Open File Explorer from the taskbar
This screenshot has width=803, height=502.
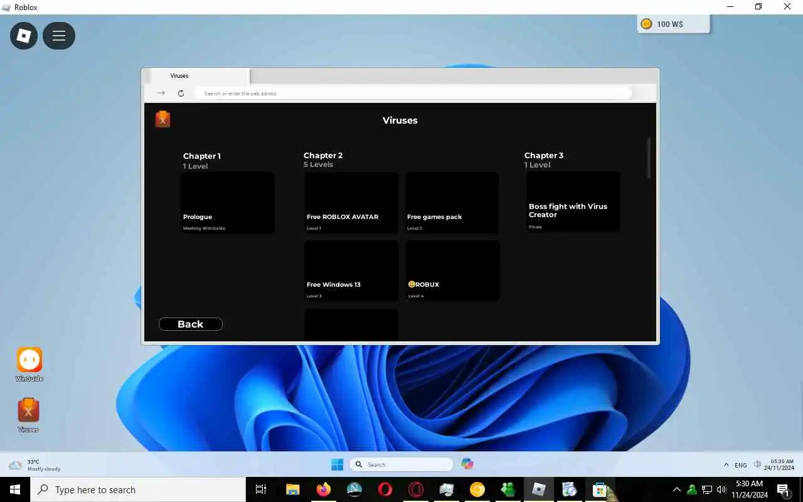(292, 489)
